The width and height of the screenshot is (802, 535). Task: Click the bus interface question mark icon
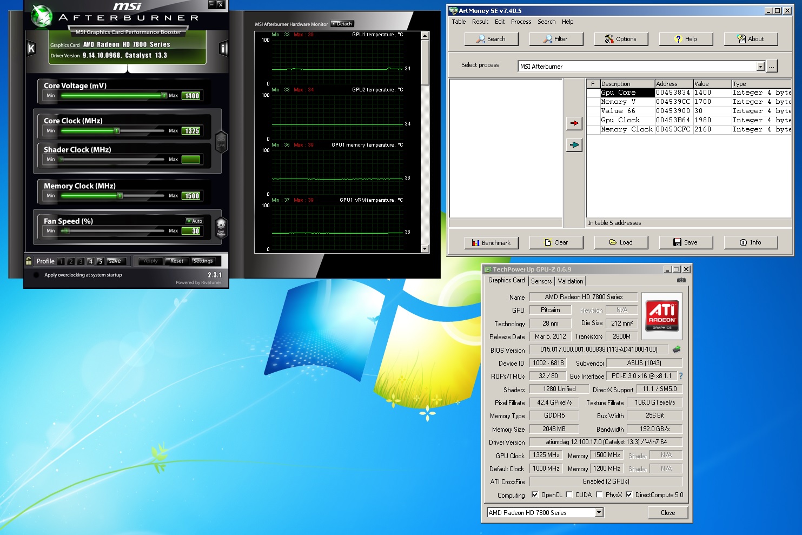(681, 376)
